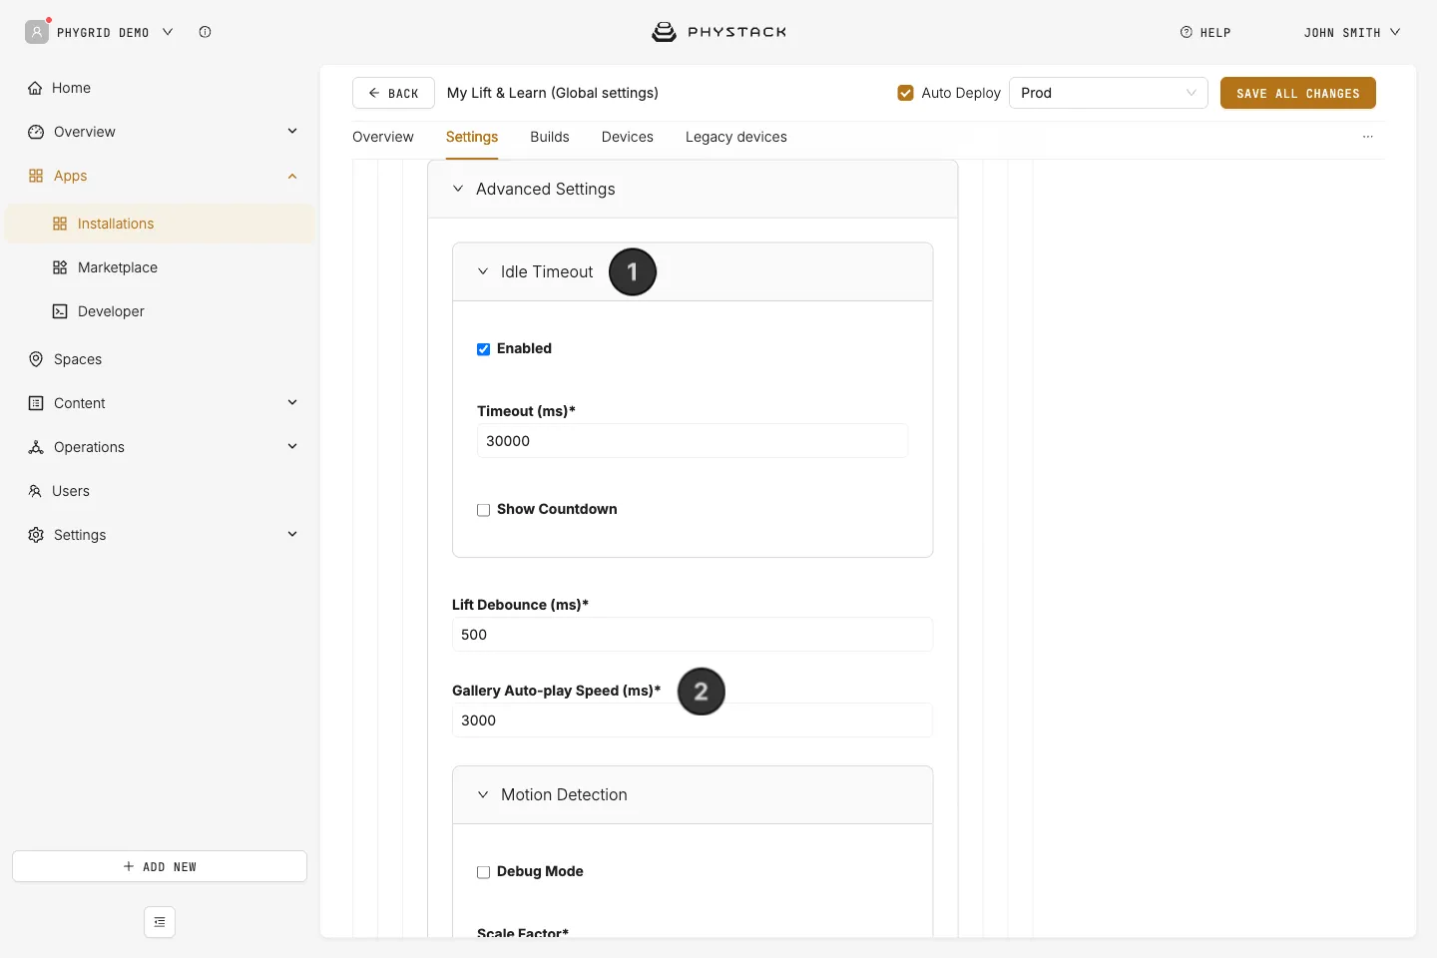The width and height of the screenshot is (1437, 958).
Task: Open the Help link
Action: point(1205,32)
